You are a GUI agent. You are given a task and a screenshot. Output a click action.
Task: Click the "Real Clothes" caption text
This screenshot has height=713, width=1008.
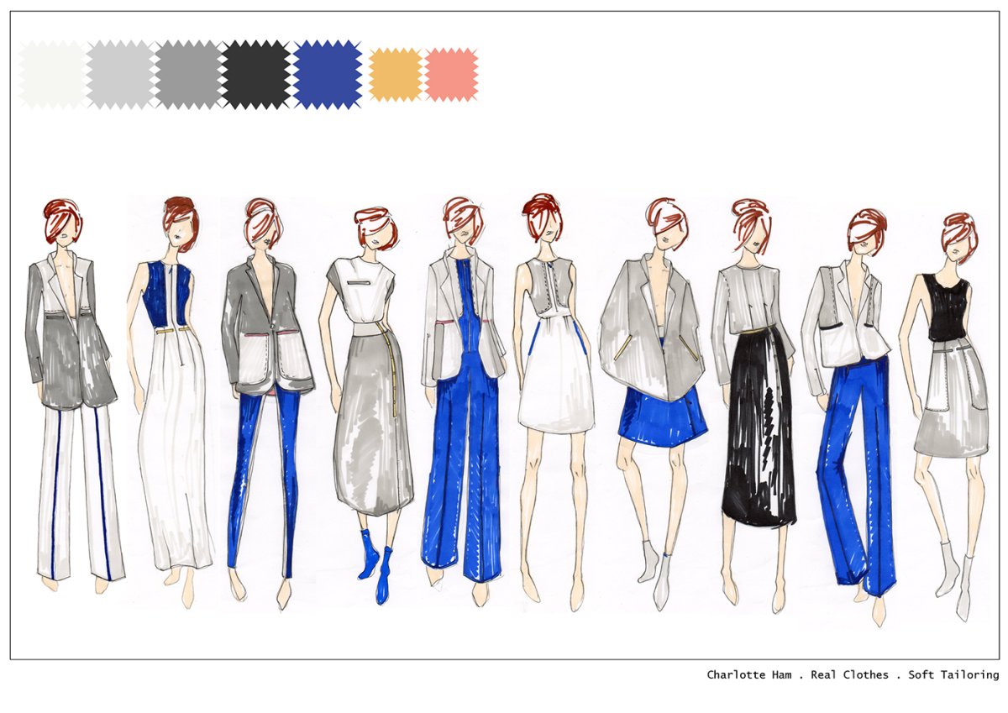849,675
